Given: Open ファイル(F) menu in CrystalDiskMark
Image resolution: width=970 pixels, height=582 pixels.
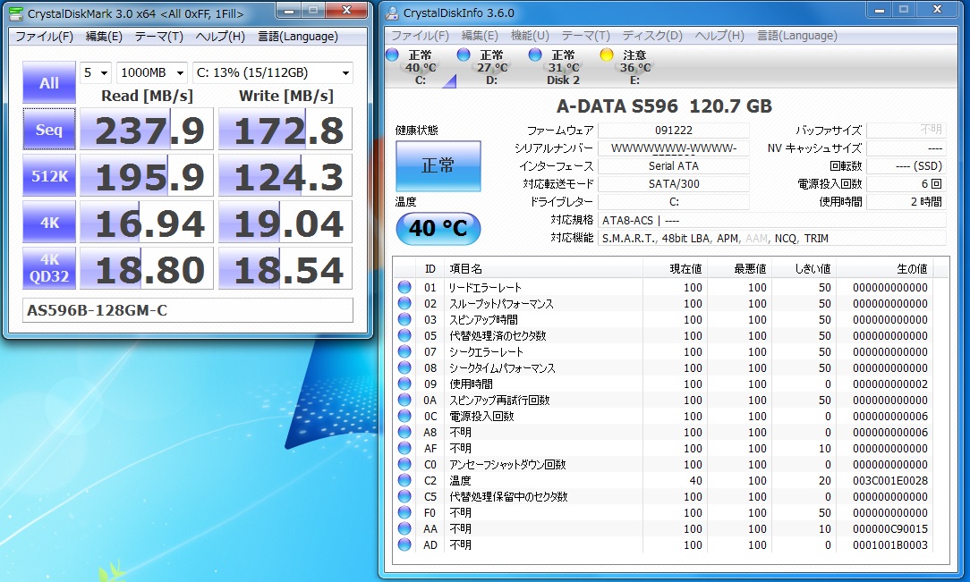Looking at the screenshot, I should 44,37.
